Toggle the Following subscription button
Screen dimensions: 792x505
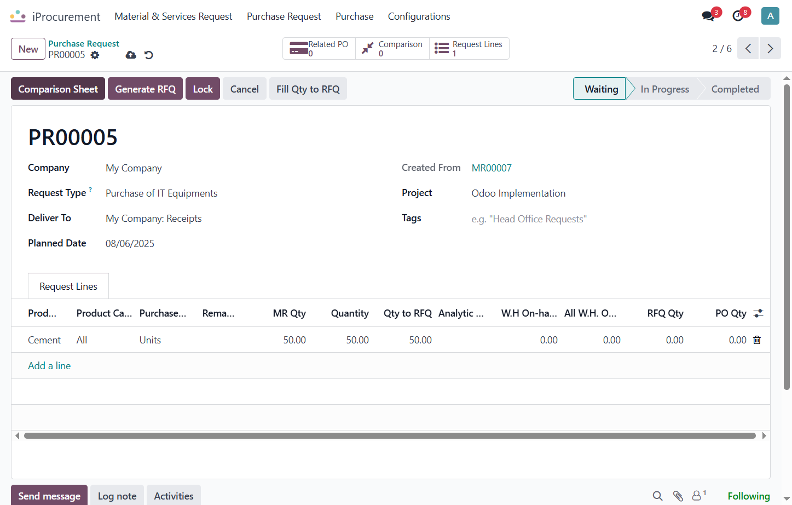[x=749, y=496]
